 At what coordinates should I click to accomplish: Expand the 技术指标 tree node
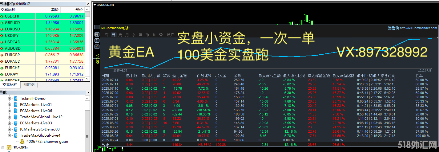(3, 148)
